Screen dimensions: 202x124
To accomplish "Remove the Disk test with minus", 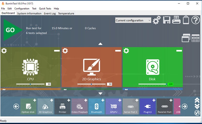I will point(179,51).
